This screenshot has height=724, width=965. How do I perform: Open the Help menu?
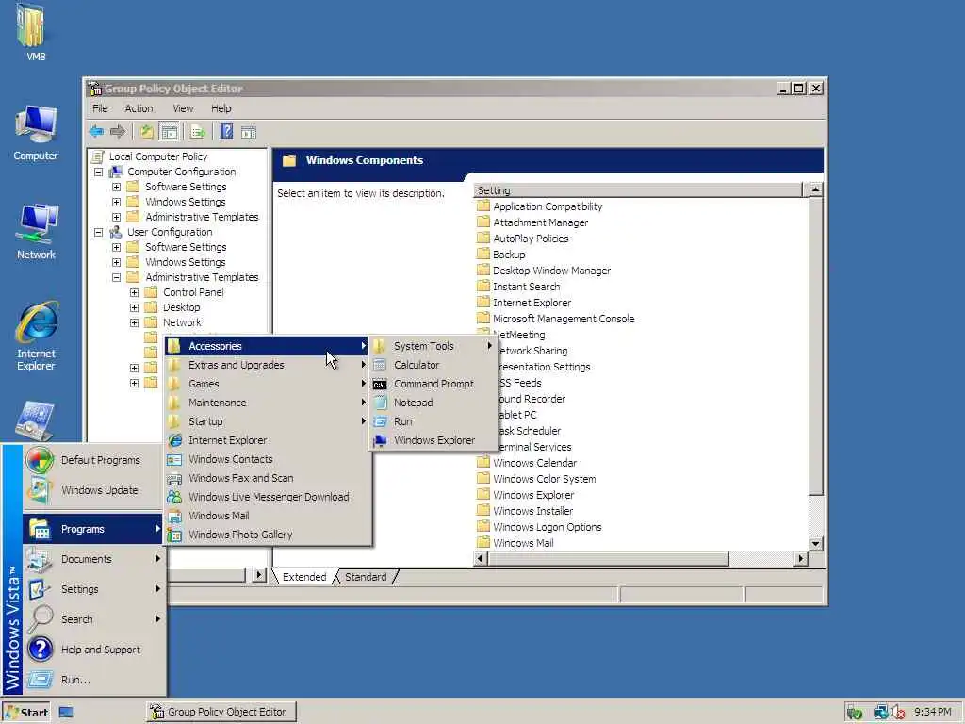pyautogui.click(x=221, y=108)
